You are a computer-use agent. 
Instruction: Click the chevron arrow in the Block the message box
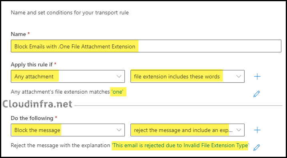119,130
